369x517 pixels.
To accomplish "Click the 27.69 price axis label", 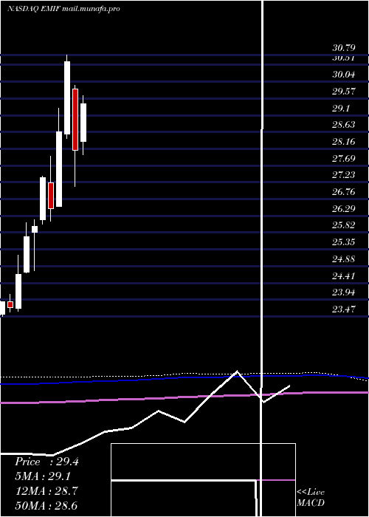I will [x=344, y=159].
